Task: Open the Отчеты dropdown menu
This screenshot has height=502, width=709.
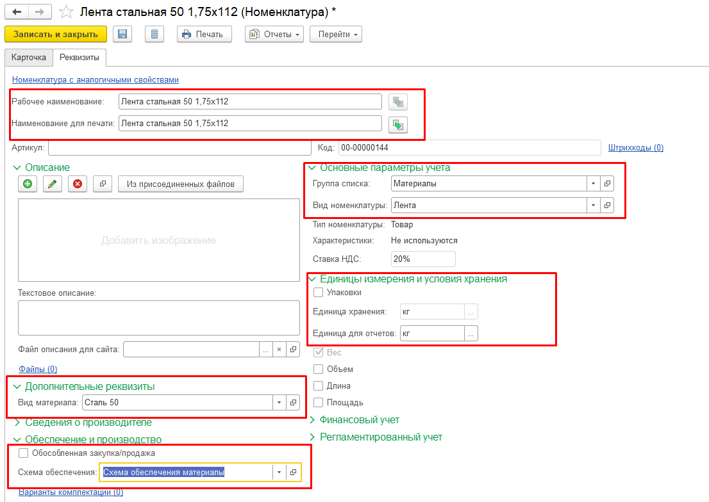Action: (x=274, y=34)
